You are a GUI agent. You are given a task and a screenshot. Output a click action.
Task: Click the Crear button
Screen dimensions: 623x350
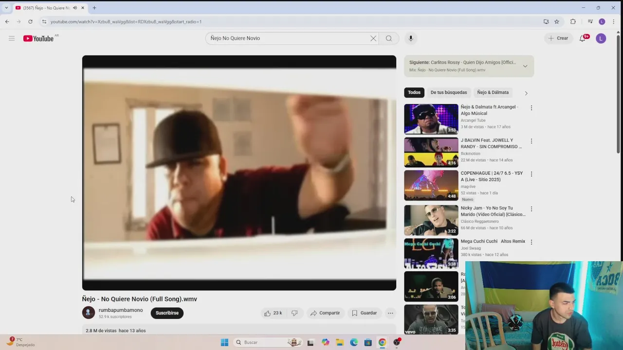558,38
